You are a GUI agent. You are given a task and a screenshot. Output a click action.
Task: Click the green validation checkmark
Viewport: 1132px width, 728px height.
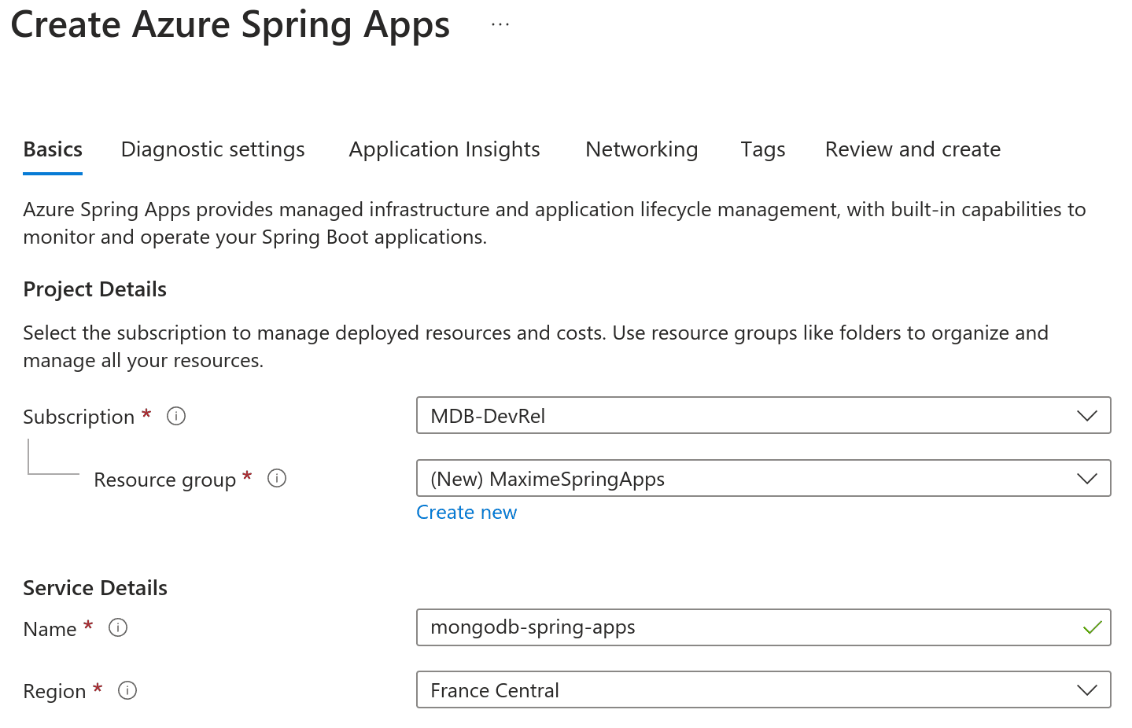pos(1092,627)
